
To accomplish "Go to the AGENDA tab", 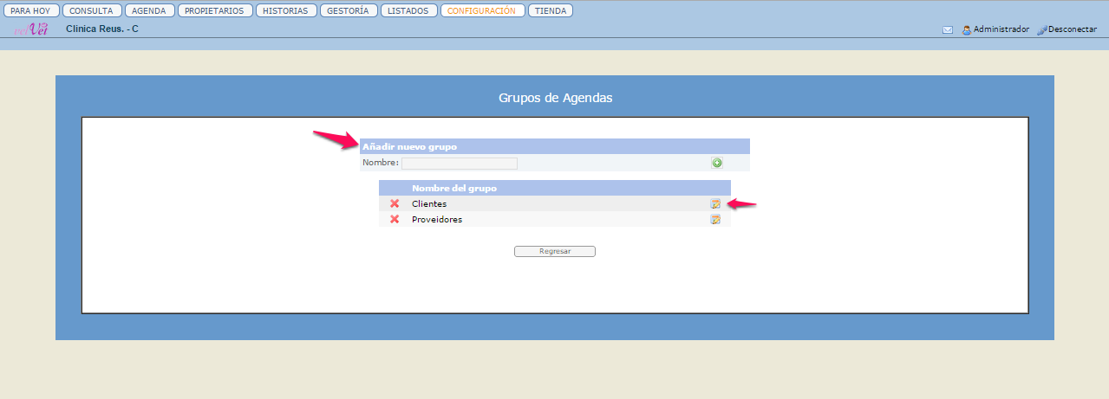I will (149, 11).
